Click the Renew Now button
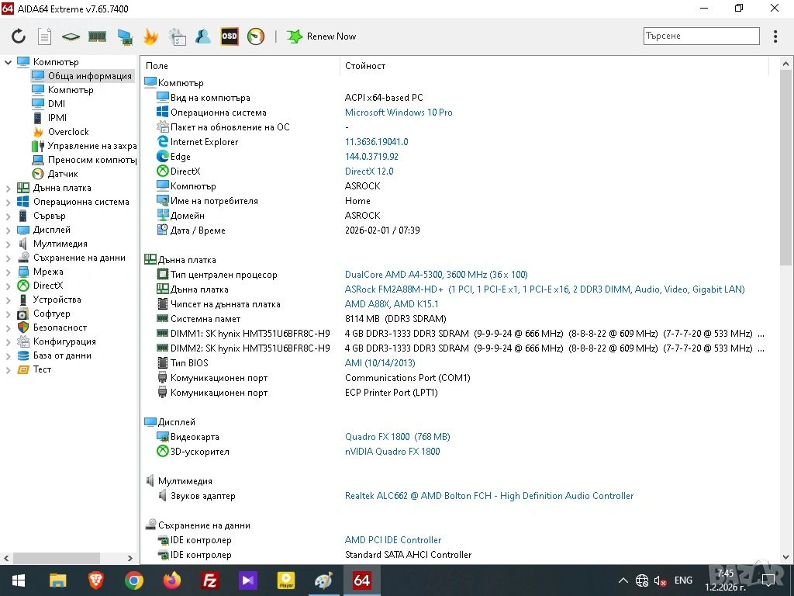 click(x=322, y=36)
